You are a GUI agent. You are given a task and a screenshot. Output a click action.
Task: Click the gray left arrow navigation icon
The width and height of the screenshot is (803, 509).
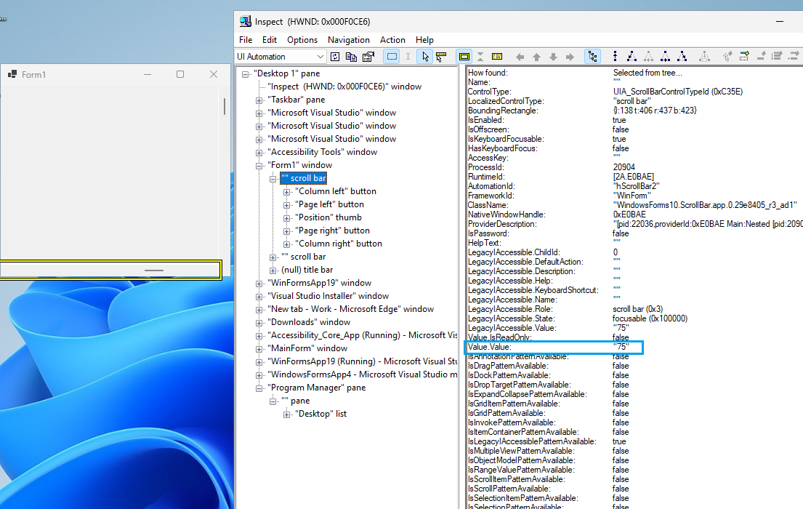(x=520, y=57)
